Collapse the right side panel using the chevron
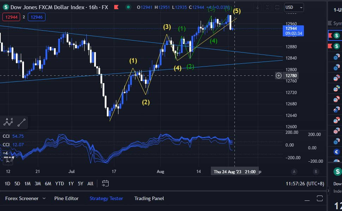This screenshot has width=342, height=211. [x=329, y=191]
